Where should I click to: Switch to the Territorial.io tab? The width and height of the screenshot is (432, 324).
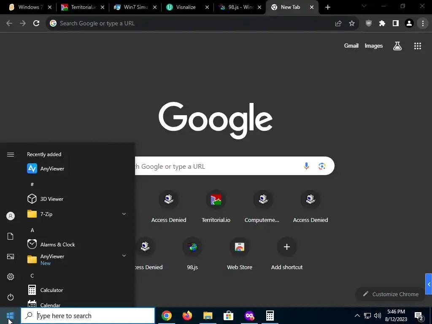pyautogui.click(x=83, y=7)
